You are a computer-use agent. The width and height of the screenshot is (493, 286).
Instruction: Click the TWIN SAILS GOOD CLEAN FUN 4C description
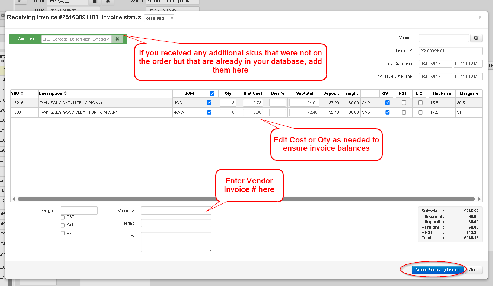[79, 112]
